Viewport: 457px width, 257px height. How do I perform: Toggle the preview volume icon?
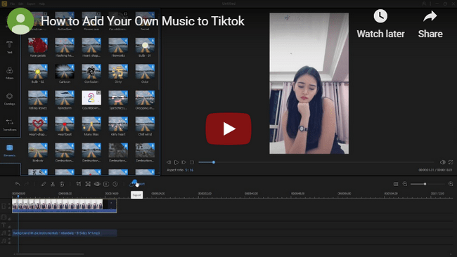[442, 162]
